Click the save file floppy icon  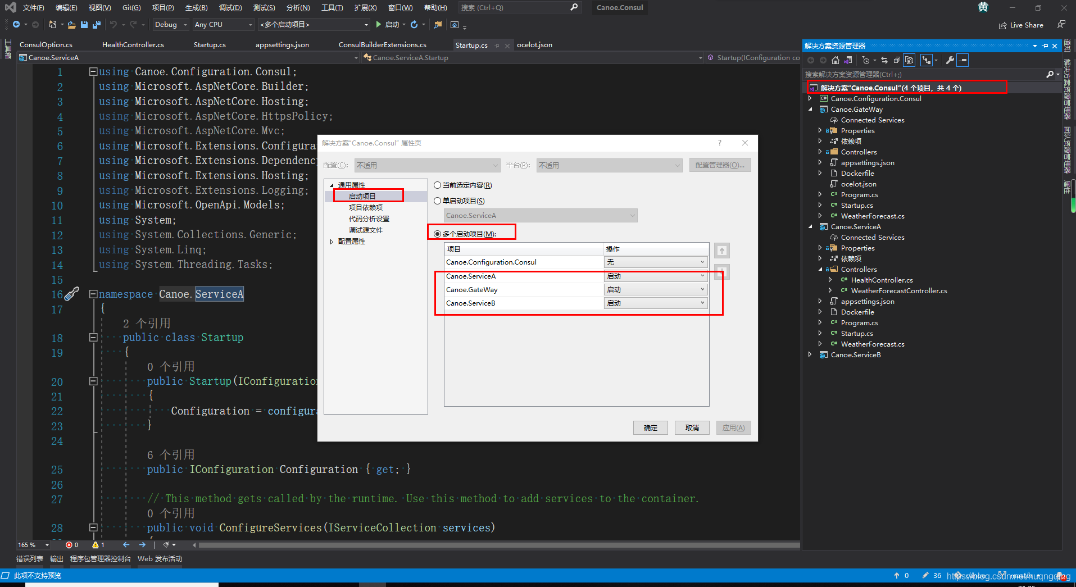coord(84,25)
